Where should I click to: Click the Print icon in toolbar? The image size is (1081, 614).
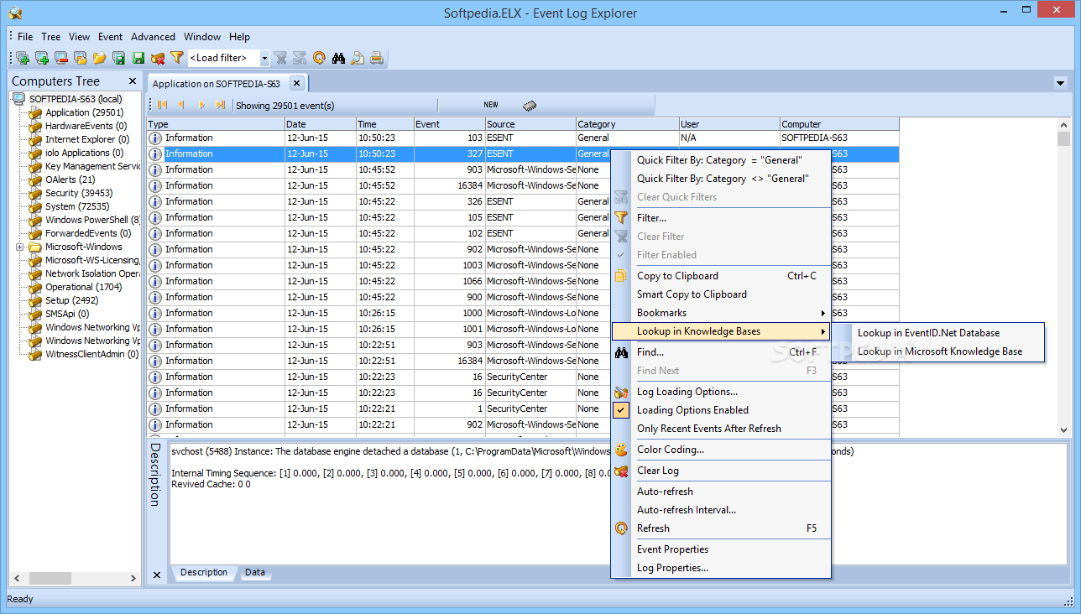pos(377,58)
